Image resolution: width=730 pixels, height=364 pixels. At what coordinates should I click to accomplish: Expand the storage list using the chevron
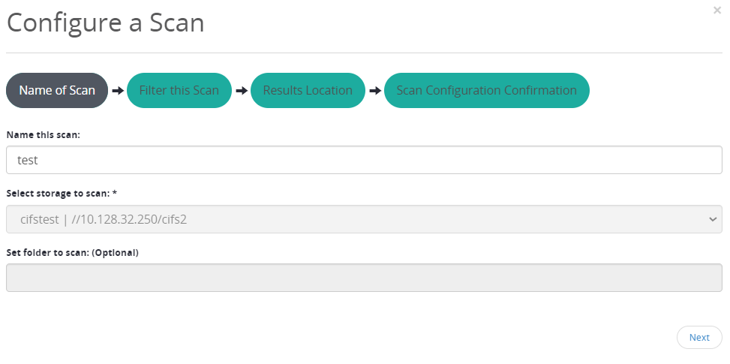point(712,219)
